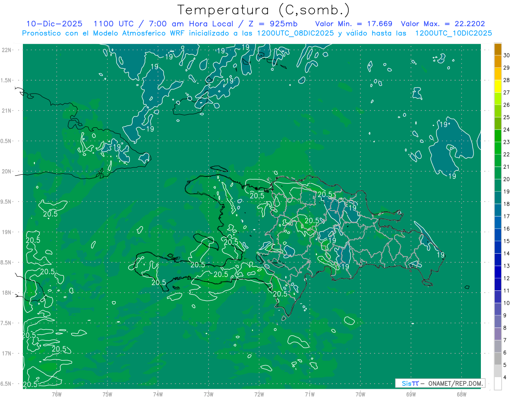The width and height of the screenshot is (518, 400).
Task: Click "Valor Min. = 17.669" text
Action: point(354,24)
